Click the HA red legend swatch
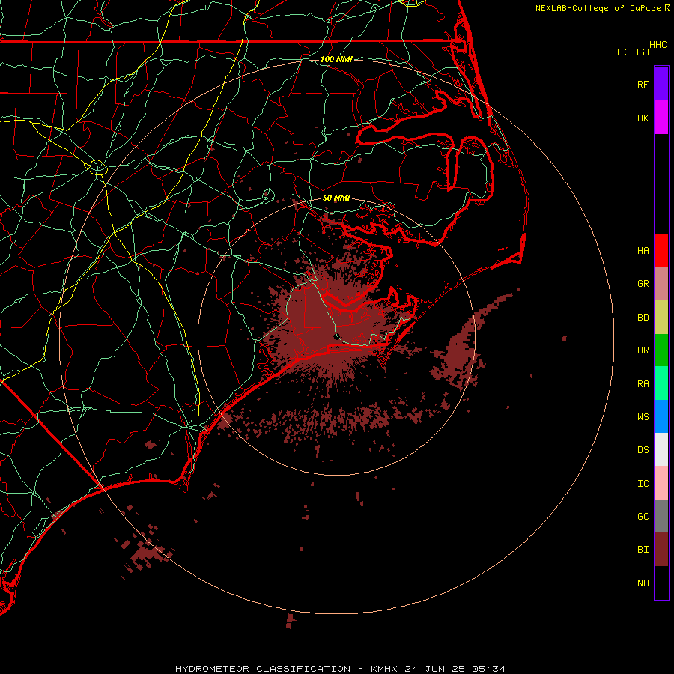Viewport: 674px width, 674px height. 661,250
